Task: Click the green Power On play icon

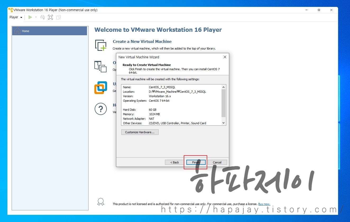Action: (x=30, y=17)
